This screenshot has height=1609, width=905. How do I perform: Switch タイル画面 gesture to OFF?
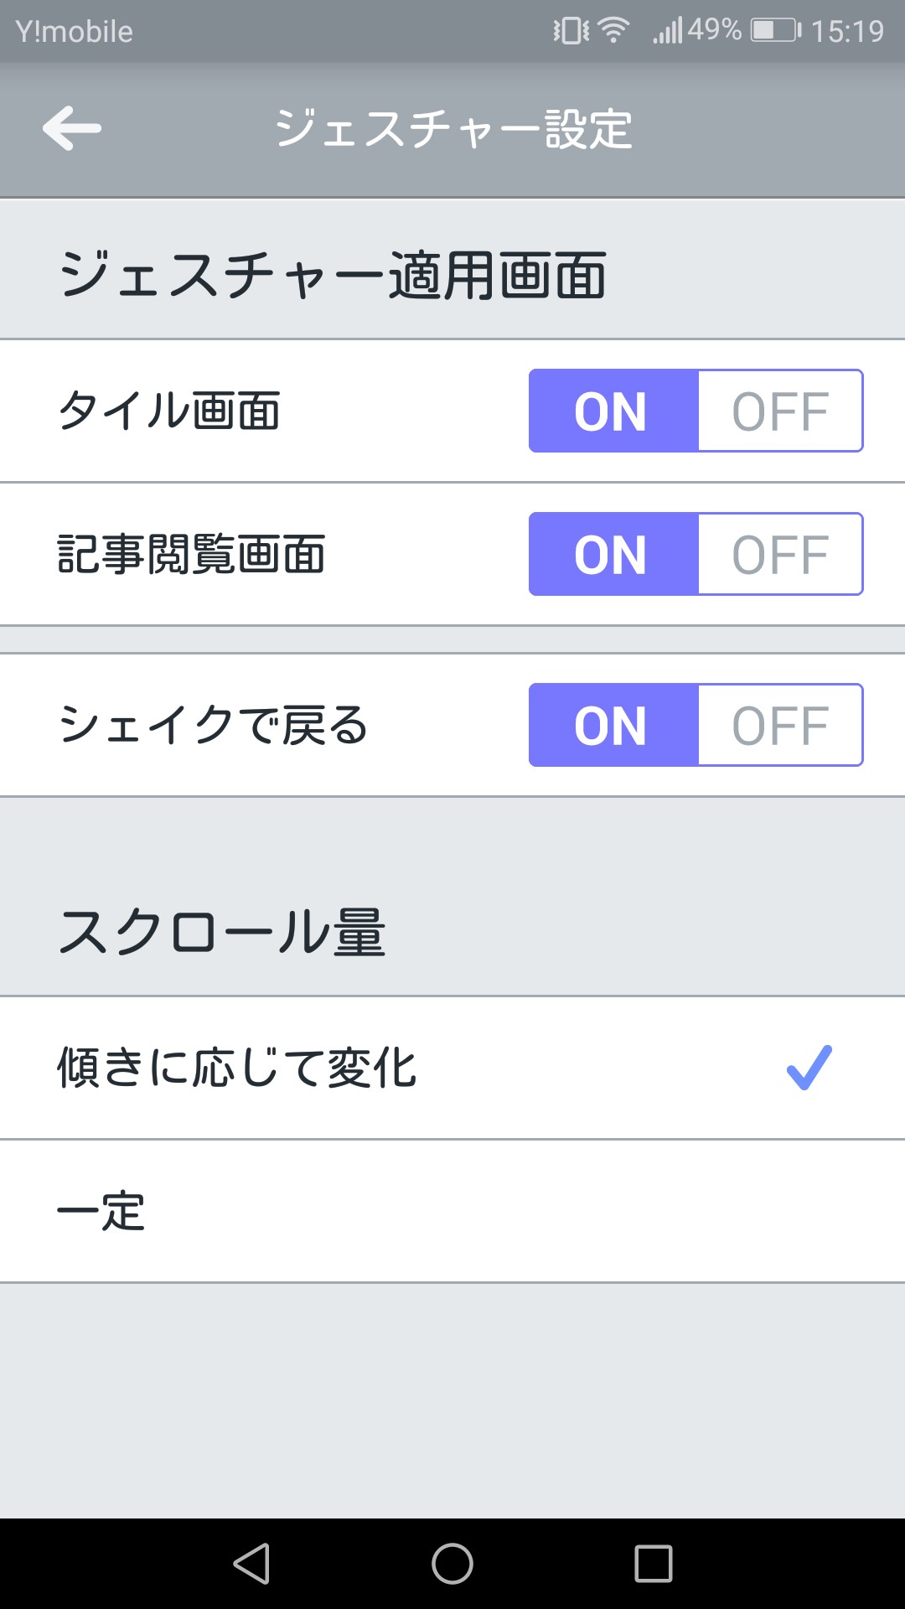click(x=780, y=411)
